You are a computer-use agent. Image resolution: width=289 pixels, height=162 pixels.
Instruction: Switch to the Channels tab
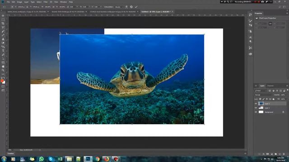270,86
